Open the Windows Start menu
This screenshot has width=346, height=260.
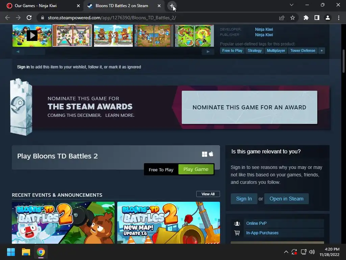[11, 252]
